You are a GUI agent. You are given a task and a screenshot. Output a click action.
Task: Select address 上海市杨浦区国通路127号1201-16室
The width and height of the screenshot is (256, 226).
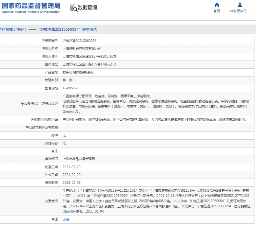point(89,56)
